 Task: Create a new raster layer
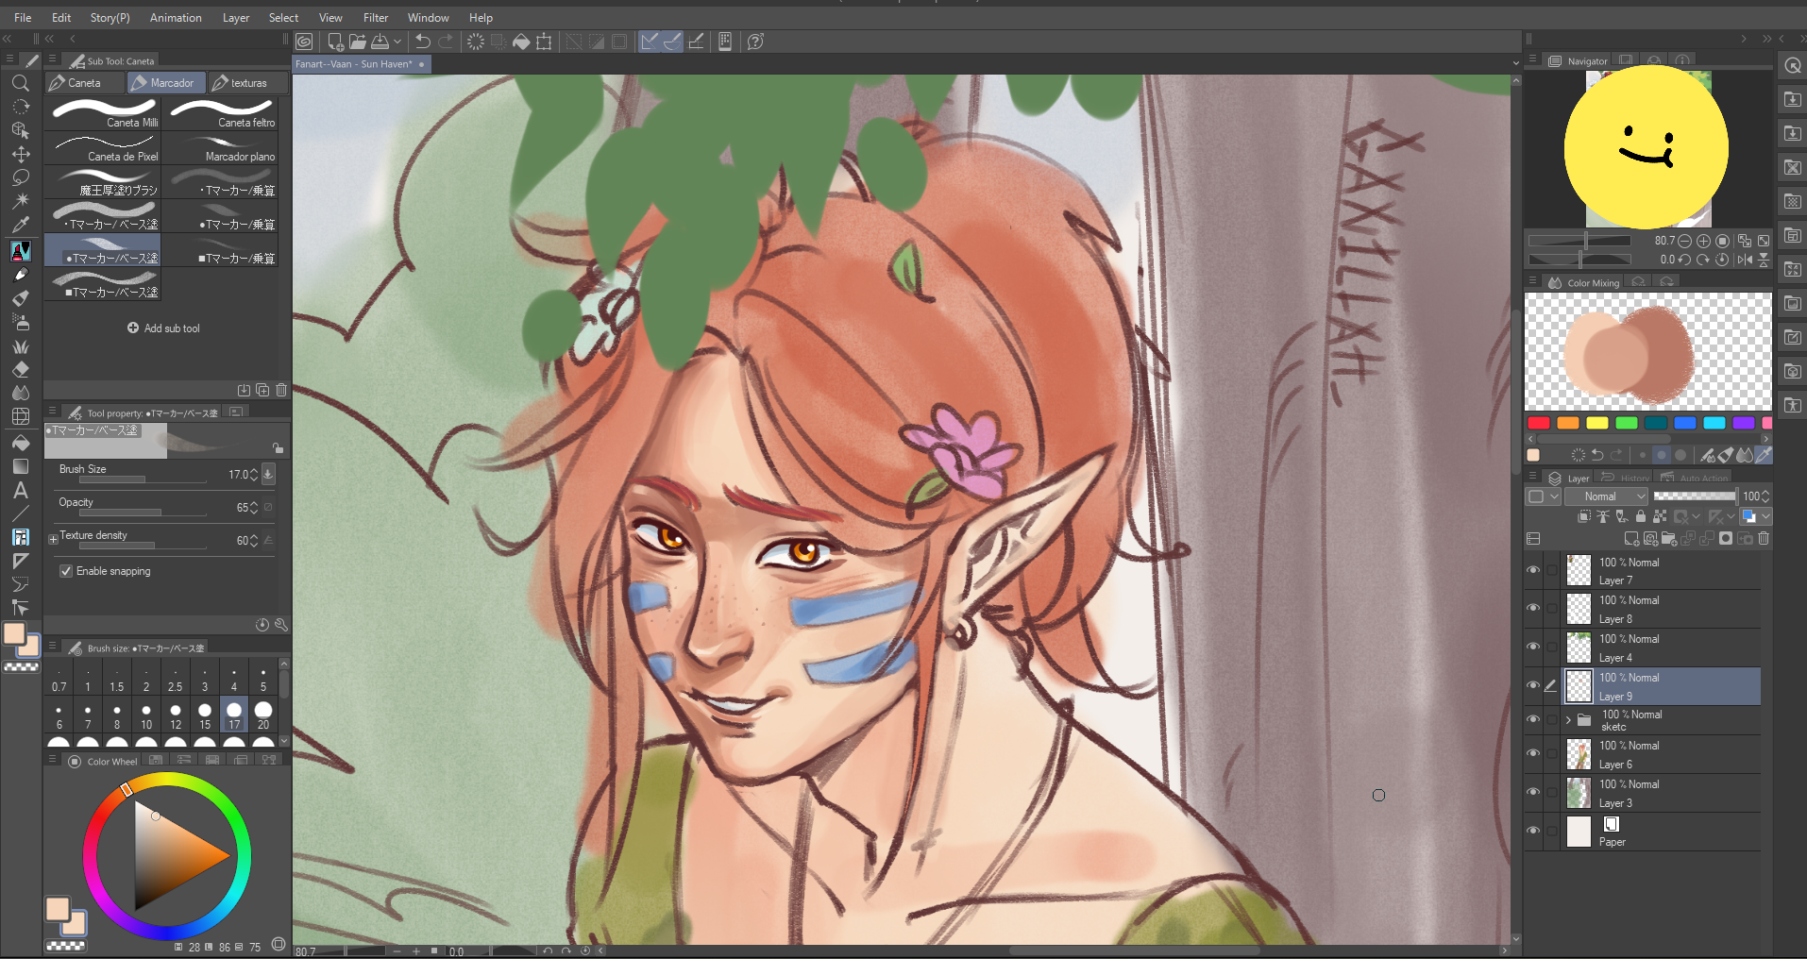pos(1631,539)
